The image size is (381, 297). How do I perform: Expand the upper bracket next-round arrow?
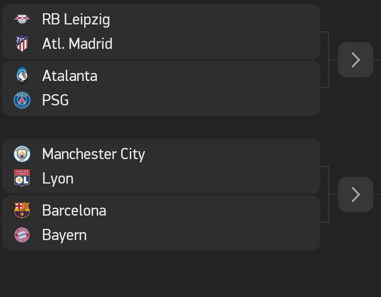(356, 60)
